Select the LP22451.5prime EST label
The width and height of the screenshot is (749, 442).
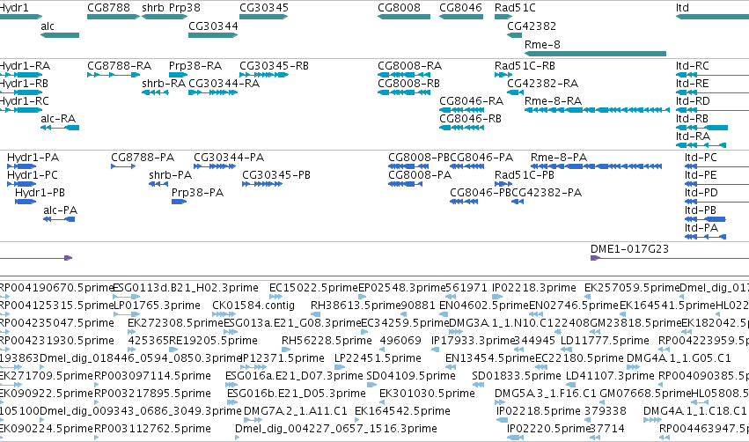(x=378, y=359)
